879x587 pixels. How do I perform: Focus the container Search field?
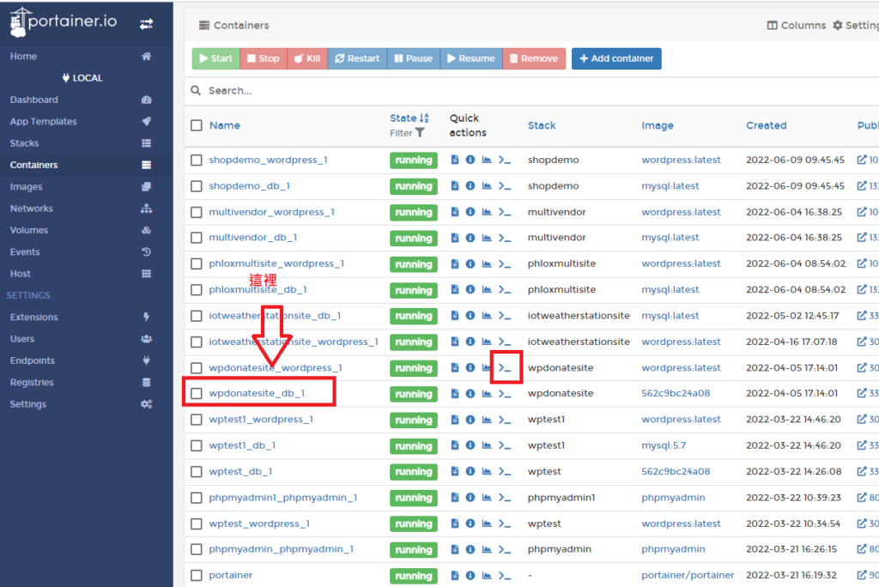[x=343, y=90]
